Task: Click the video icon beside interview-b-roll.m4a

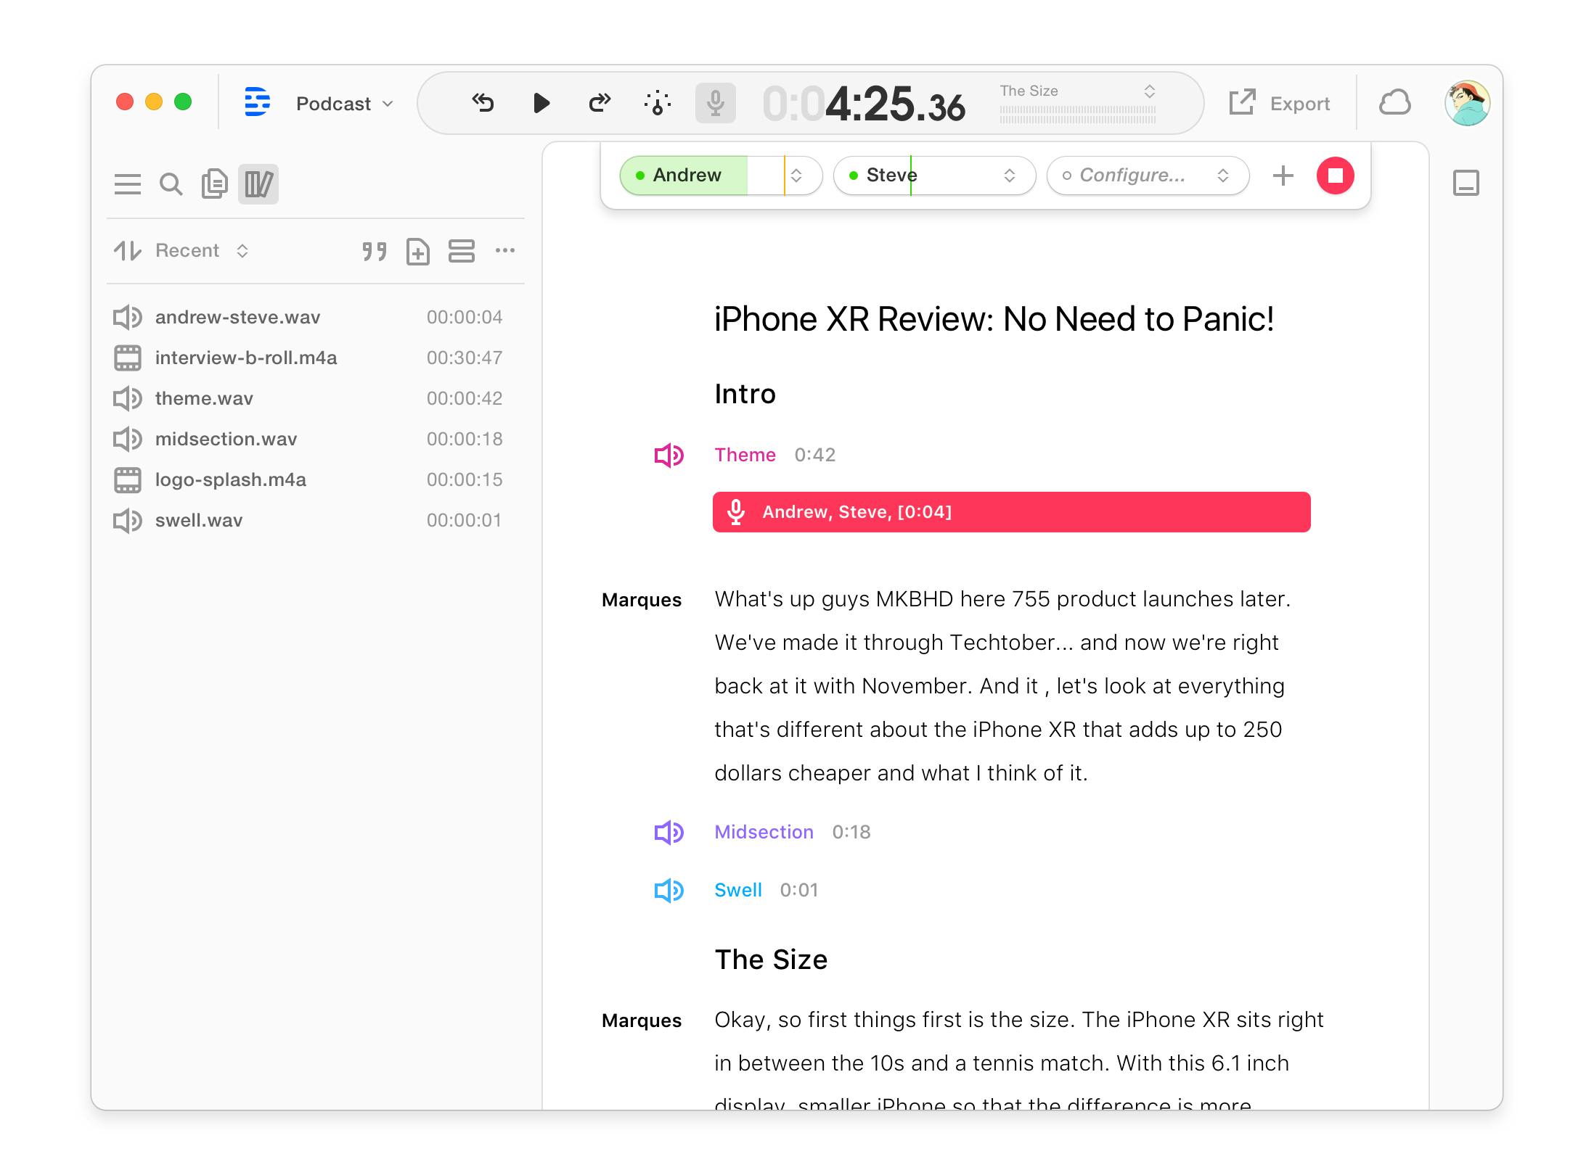Action: [x=128, y=358]
